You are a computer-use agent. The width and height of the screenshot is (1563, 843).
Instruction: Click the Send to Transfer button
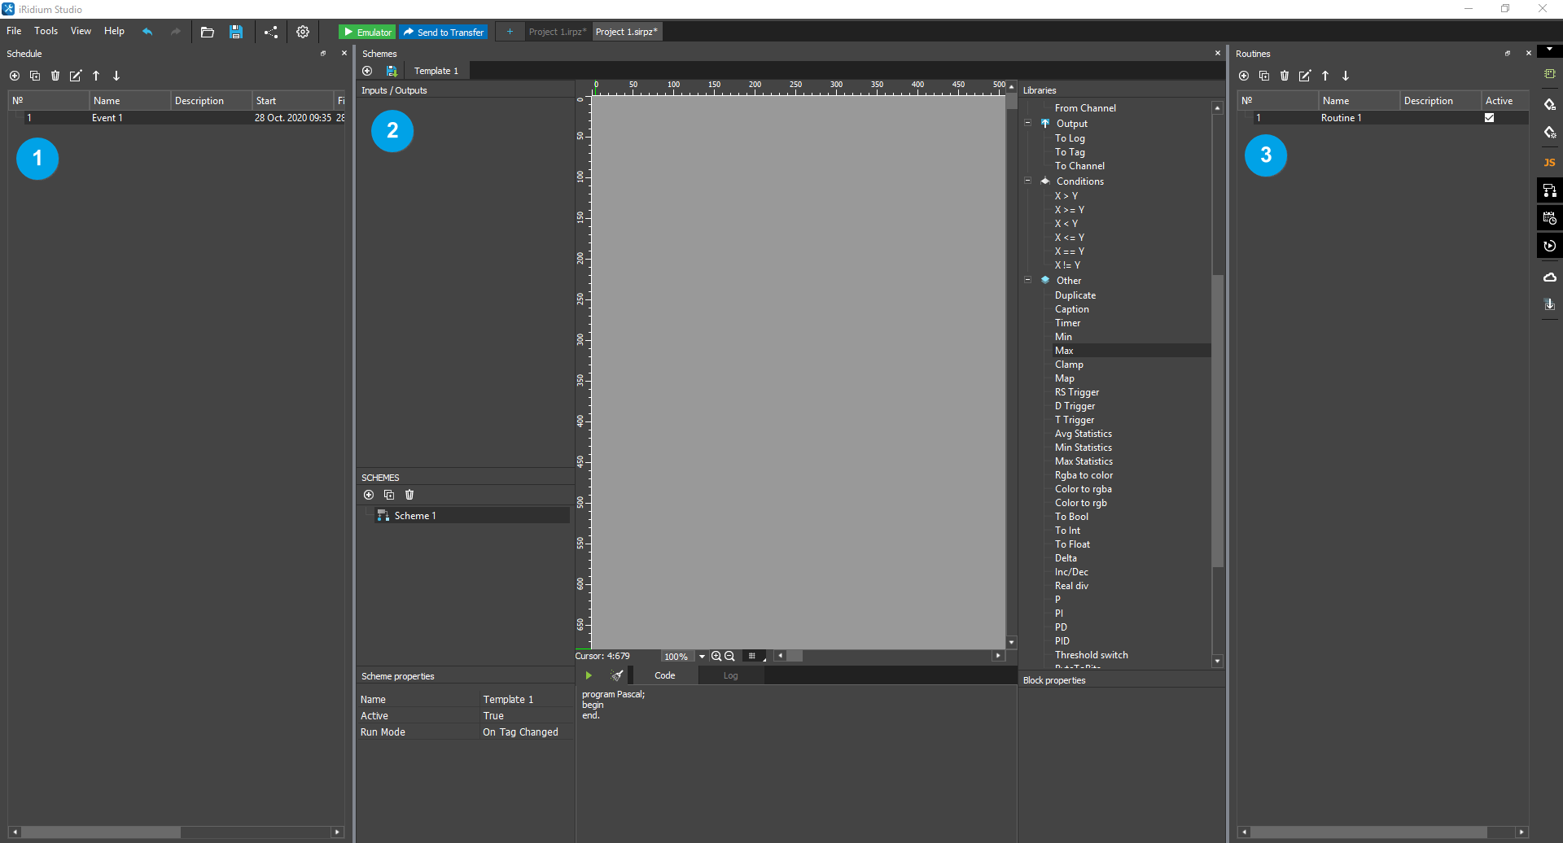[x=444, y=32]
